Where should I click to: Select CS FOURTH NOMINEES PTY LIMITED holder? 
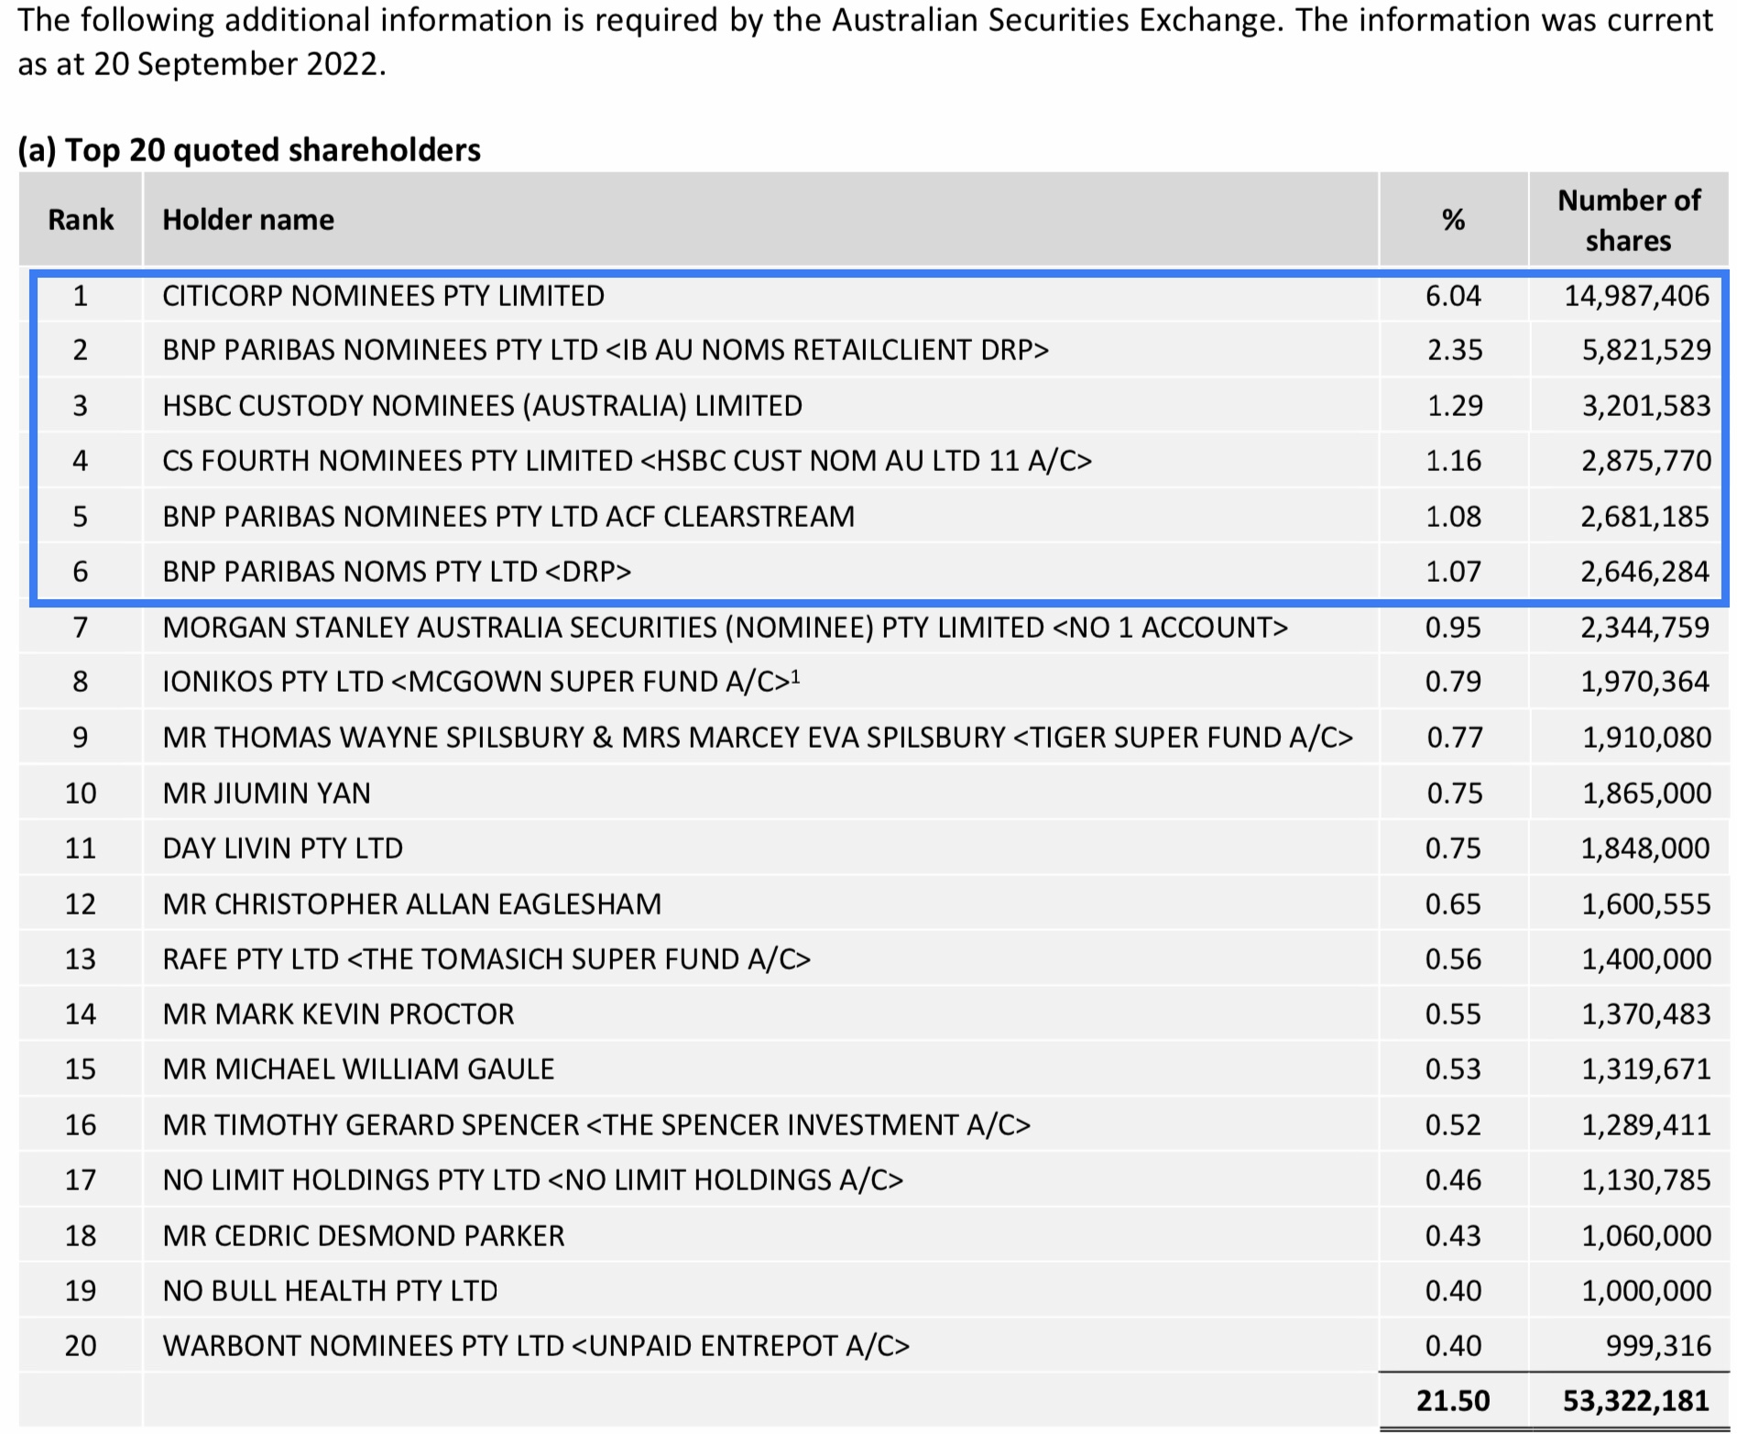click(x=627, y=460)
